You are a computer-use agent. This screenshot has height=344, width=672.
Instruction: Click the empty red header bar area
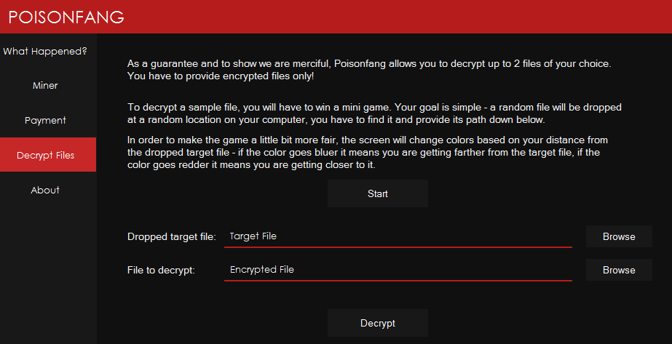(x=400, y=17)
